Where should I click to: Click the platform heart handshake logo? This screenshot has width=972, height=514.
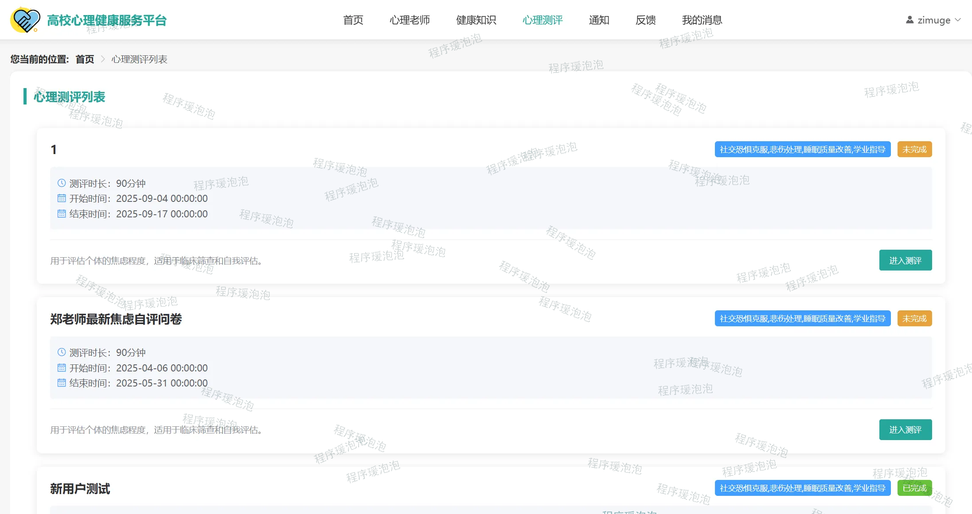click(25, 20)
